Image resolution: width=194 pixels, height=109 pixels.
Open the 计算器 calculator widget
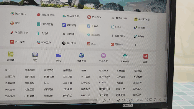click(11, 56)
